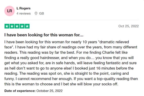The height and width of the screenshot is (96, 144).
Task: Click the "*dramatic relieved" text in review
Action: click(x=113, y=42)
